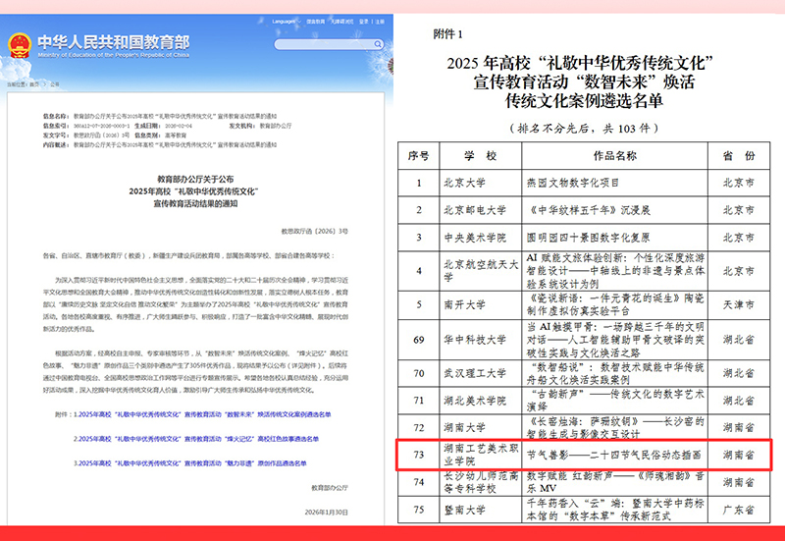Click the 无障碍浏览 link in top bar
The width and height of the screenshot is (785, 541).
(340, 21)
